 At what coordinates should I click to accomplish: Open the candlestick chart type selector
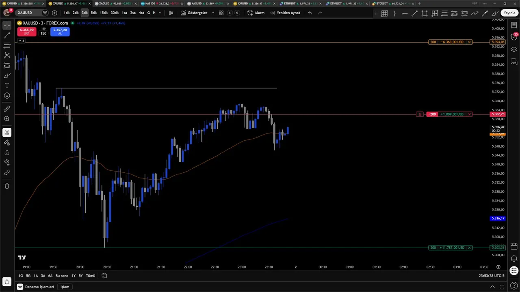point(171,13)
